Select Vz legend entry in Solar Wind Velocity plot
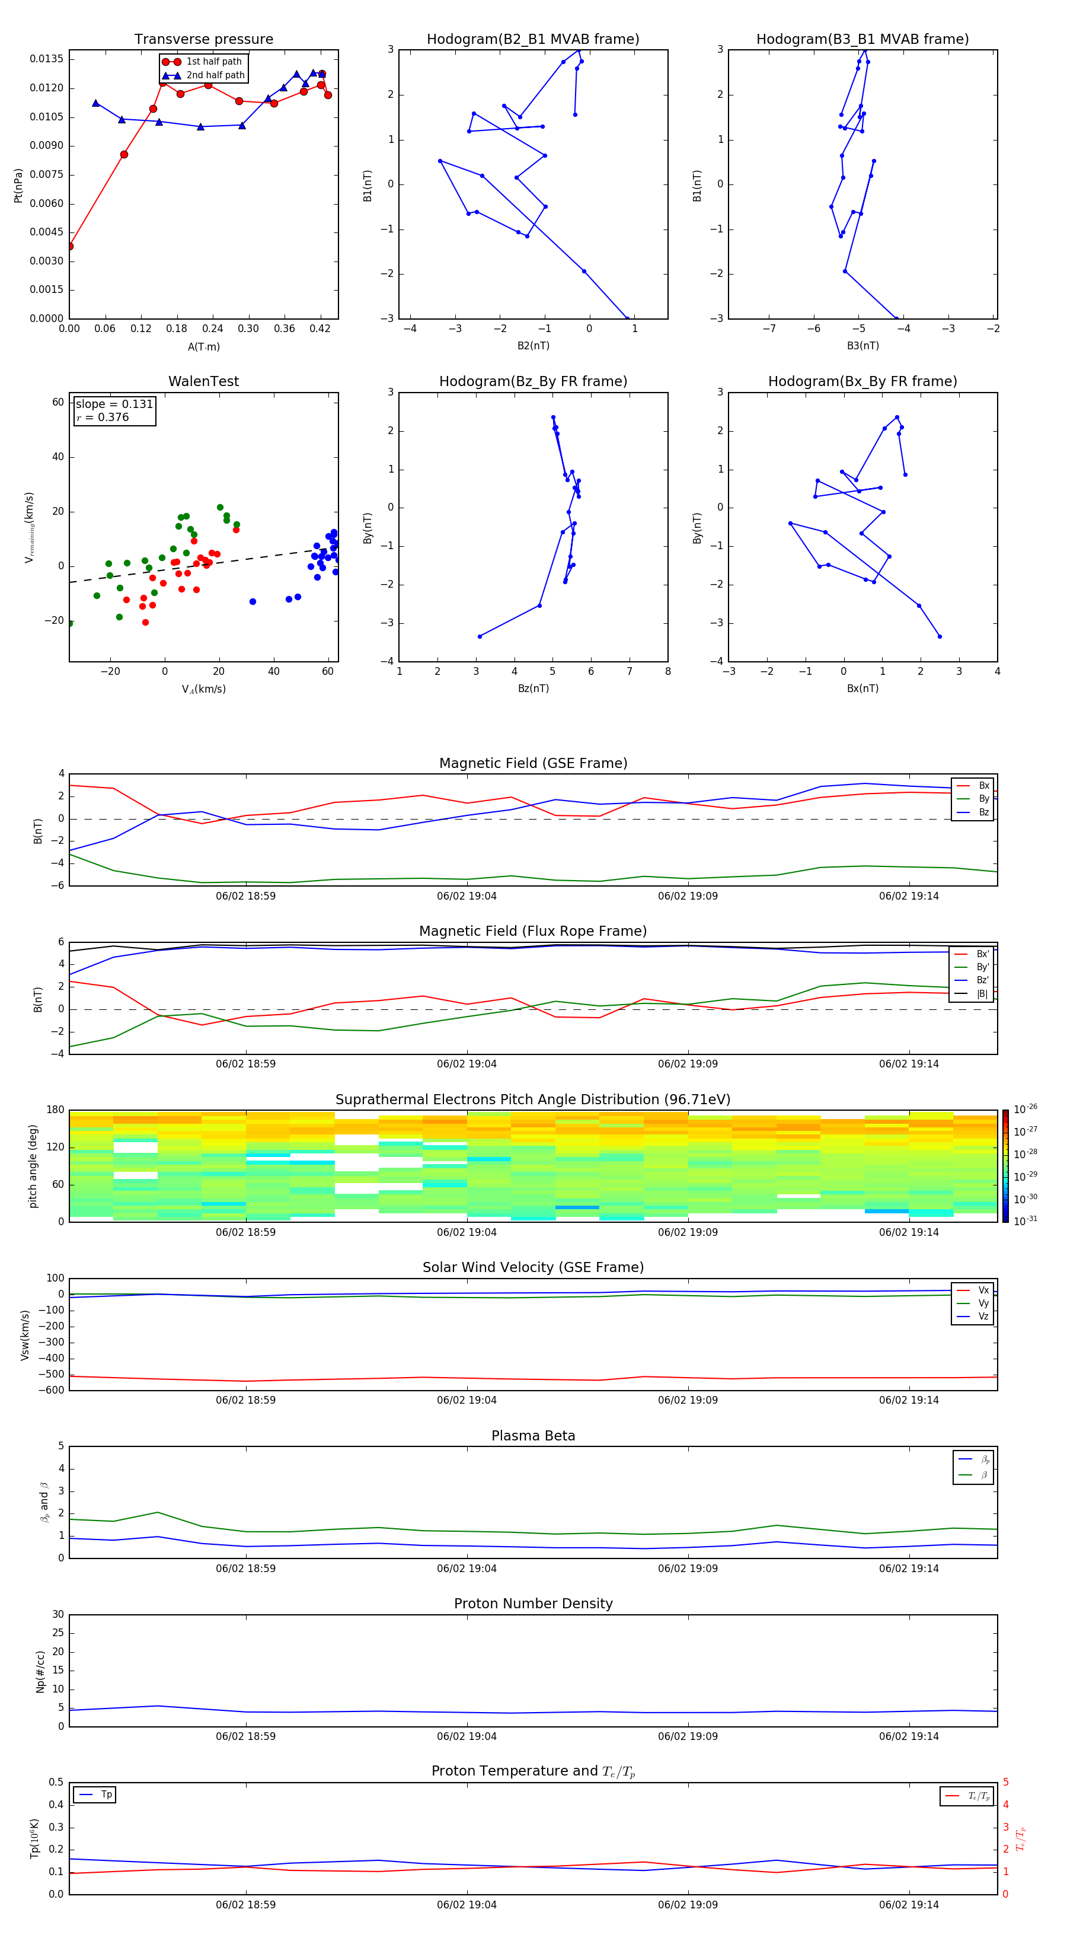Viewport: 1067px width, 1957px height. [973, 1317]
